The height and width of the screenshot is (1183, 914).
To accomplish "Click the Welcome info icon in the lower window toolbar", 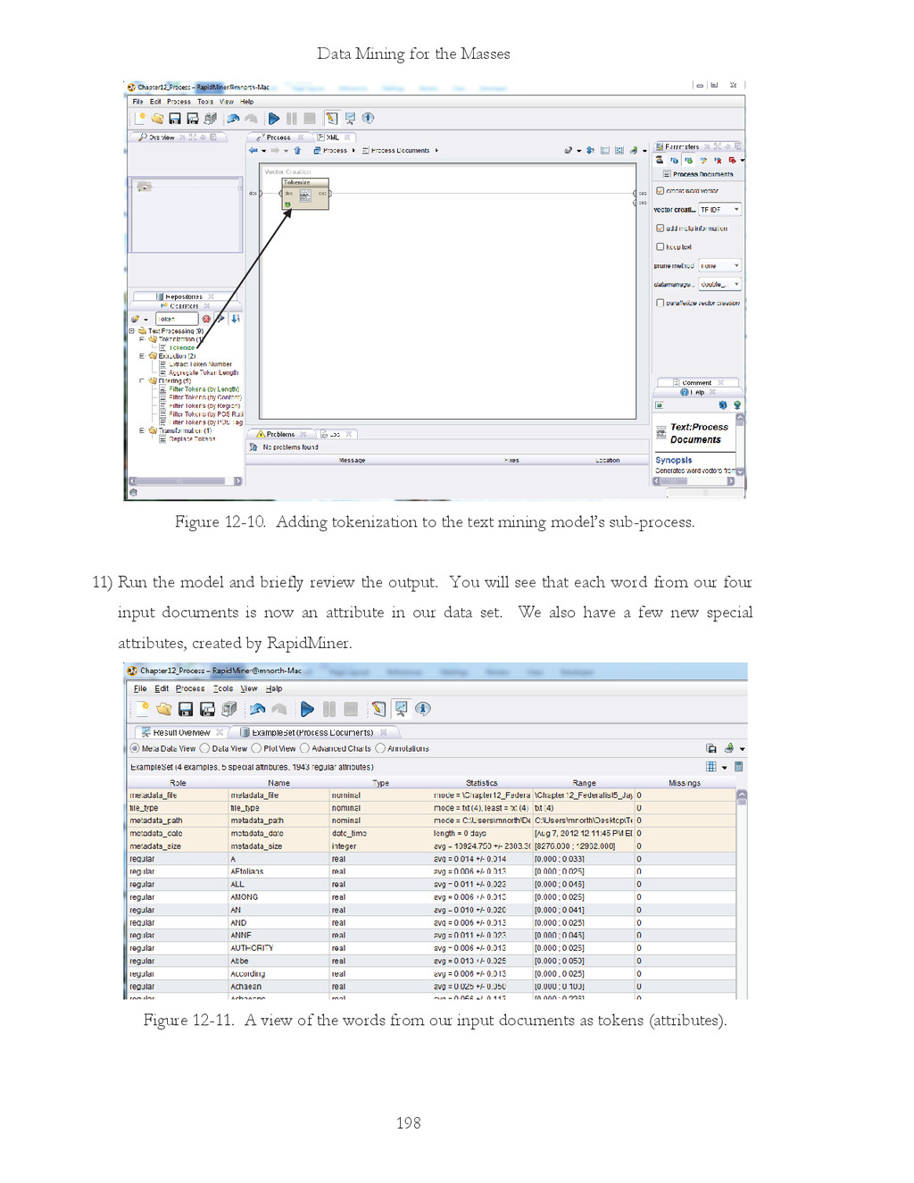I will point(423,709).
